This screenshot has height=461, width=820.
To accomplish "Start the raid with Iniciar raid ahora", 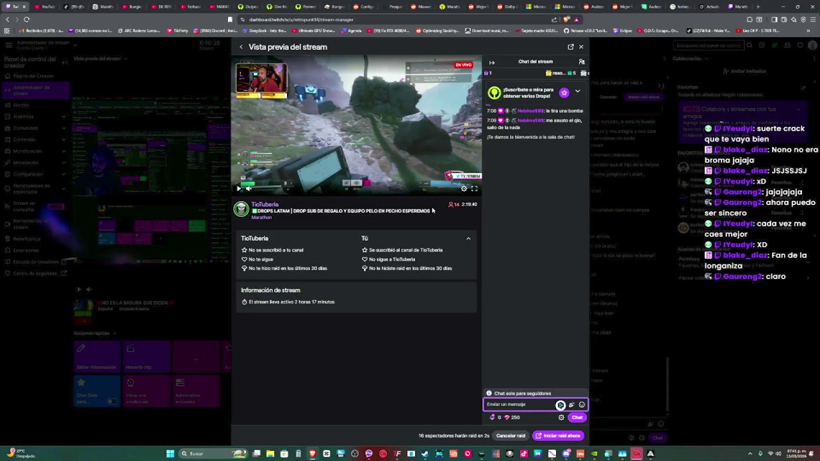I will click(558, 436).
